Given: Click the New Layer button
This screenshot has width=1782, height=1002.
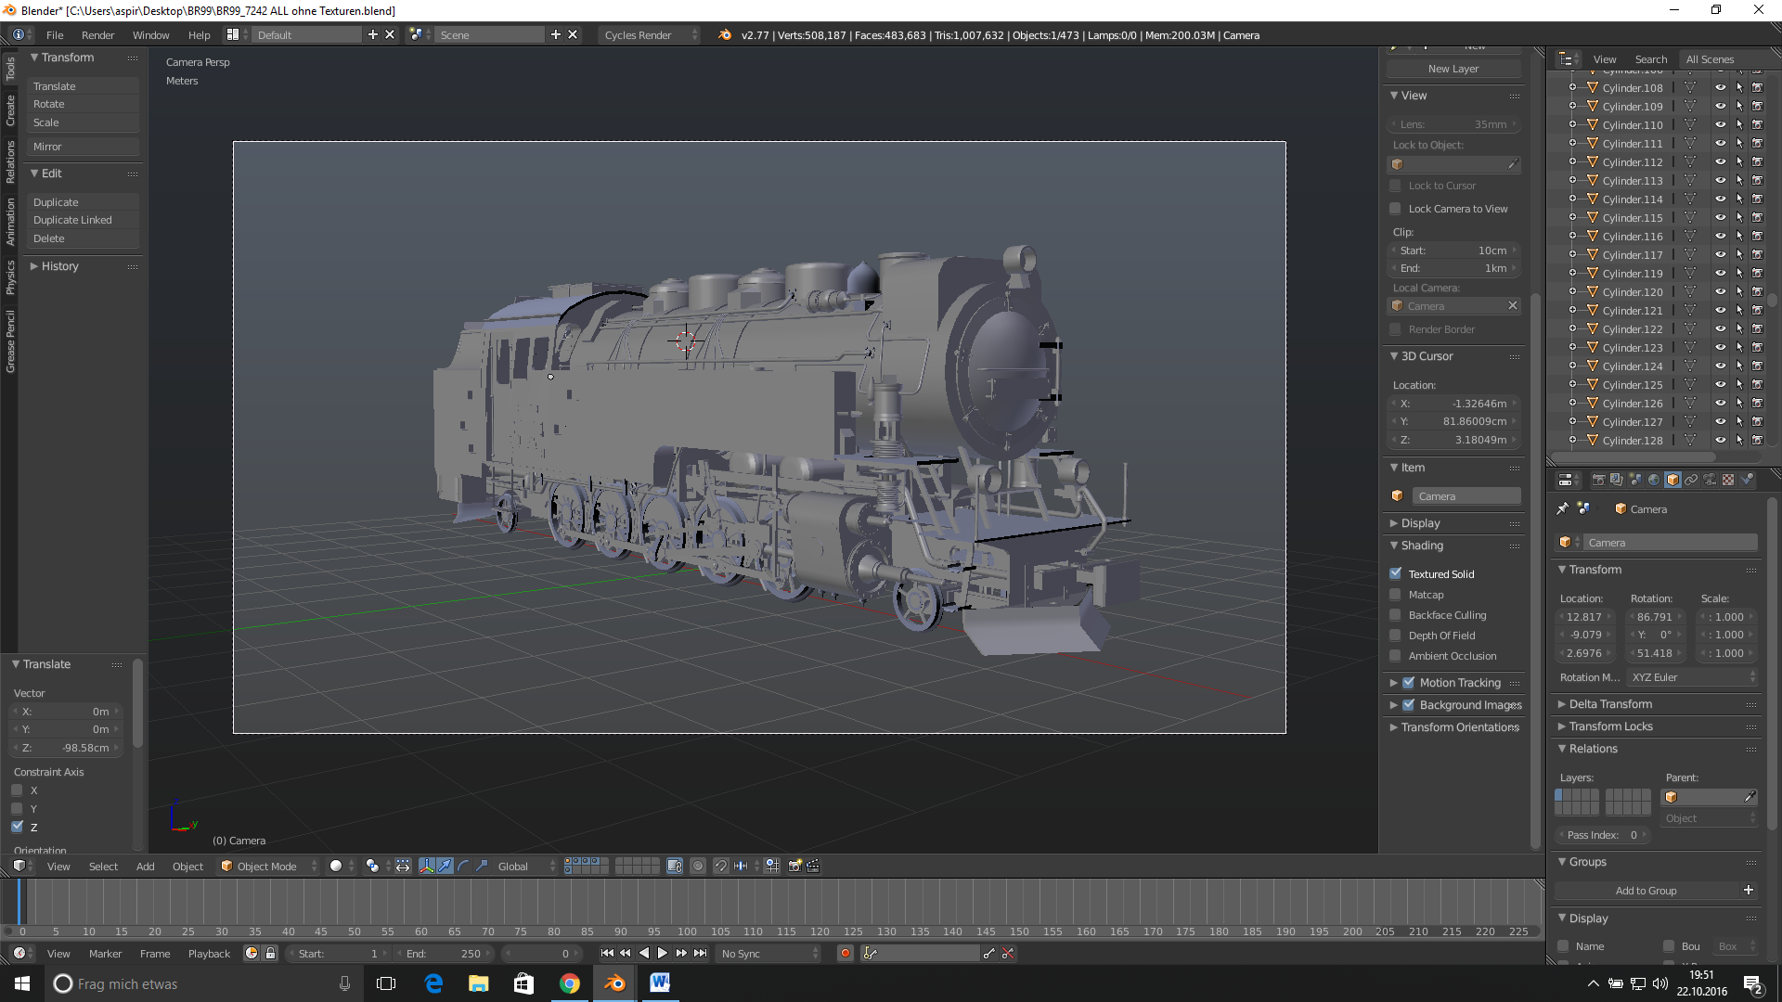Looking at the screenshot, I should click(1453, 68).
